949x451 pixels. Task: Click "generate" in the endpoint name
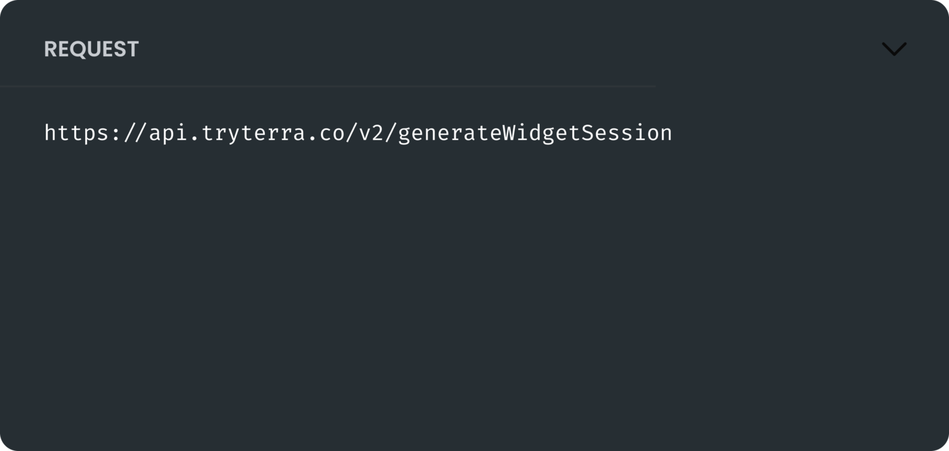point(450,132)
